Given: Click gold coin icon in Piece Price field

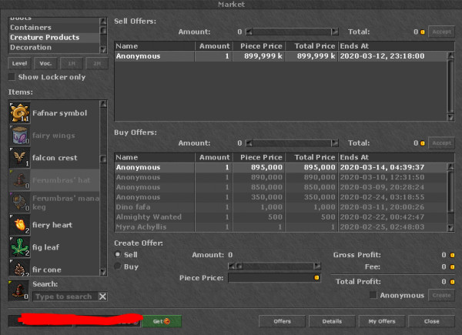Looking at the screenshot, I should [x=316, y=277].
